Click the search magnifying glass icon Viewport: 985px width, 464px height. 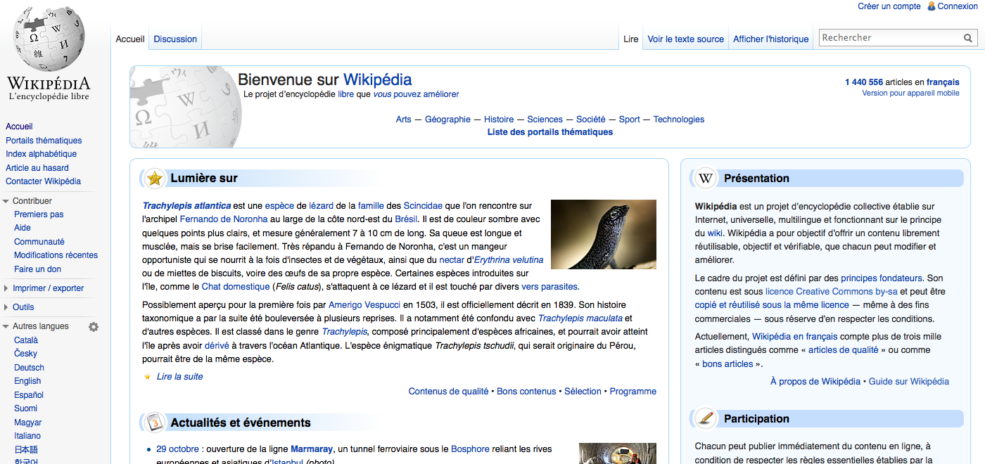[x=968, y=38]
